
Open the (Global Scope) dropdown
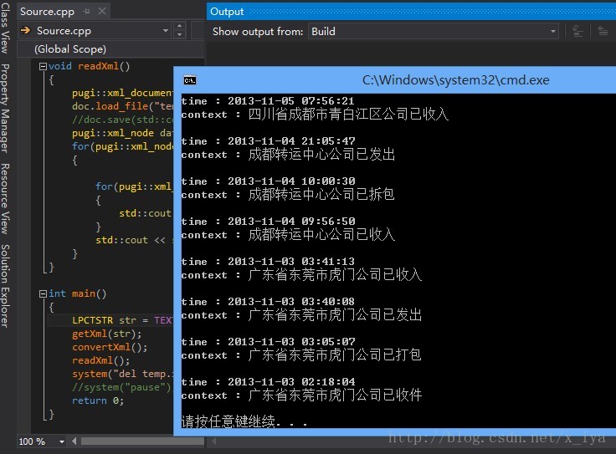110,49
